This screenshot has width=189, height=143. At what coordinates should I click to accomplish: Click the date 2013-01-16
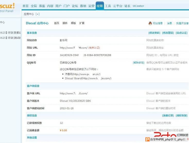click(67, 108)
